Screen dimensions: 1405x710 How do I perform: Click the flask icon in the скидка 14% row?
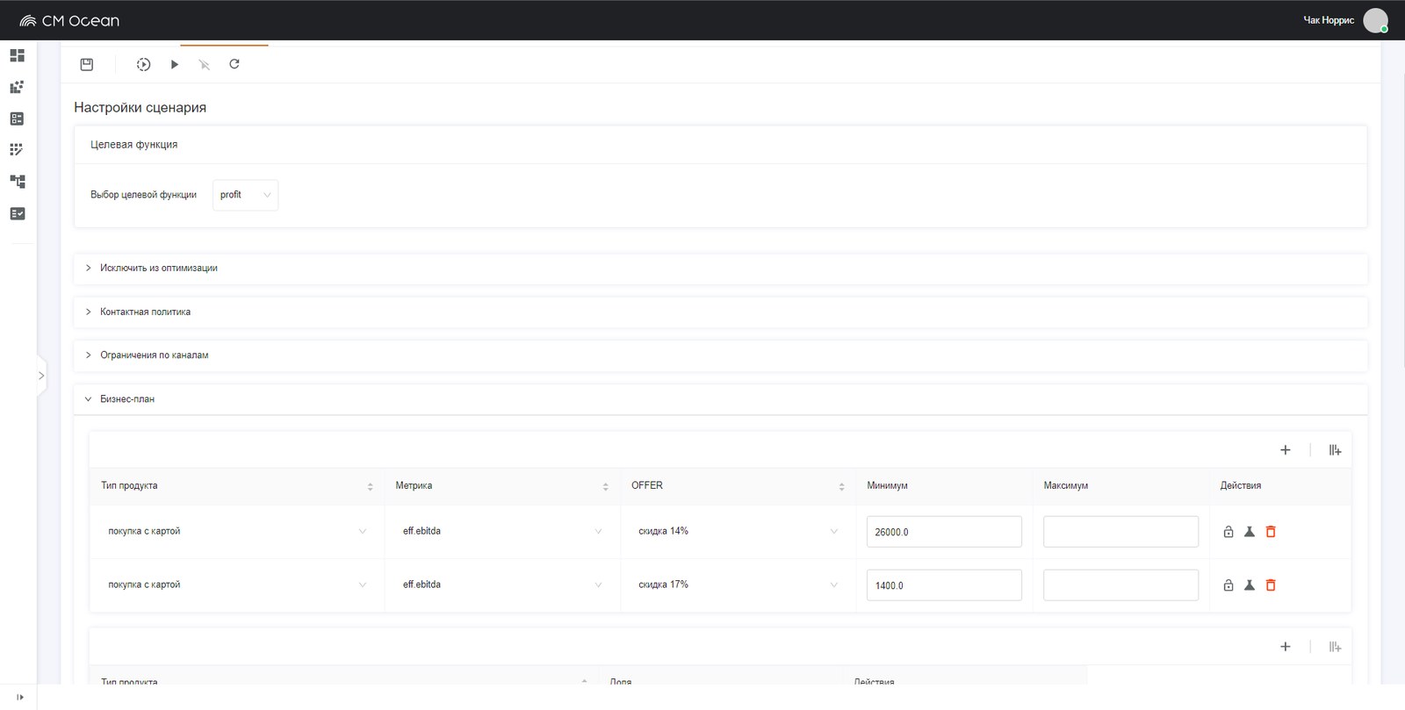coord(1250,532)
